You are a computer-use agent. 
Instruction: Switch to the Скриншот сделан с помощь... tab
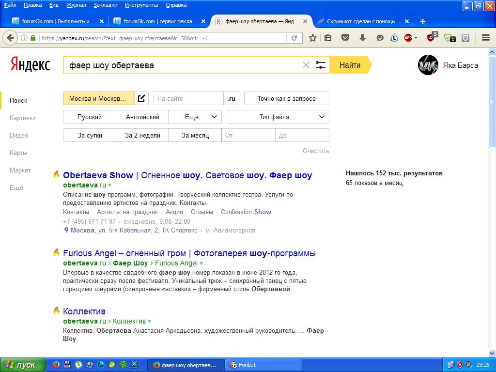point(363,21)
